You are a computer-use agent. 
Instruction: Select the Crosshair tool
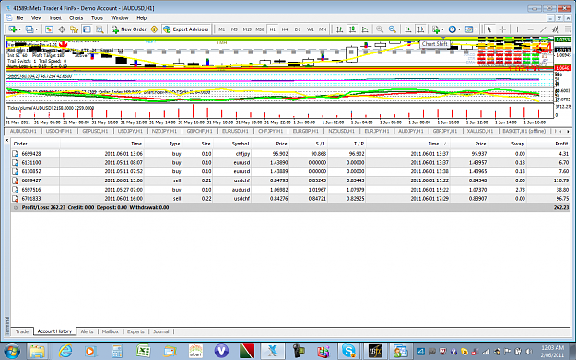click(502, 29)
